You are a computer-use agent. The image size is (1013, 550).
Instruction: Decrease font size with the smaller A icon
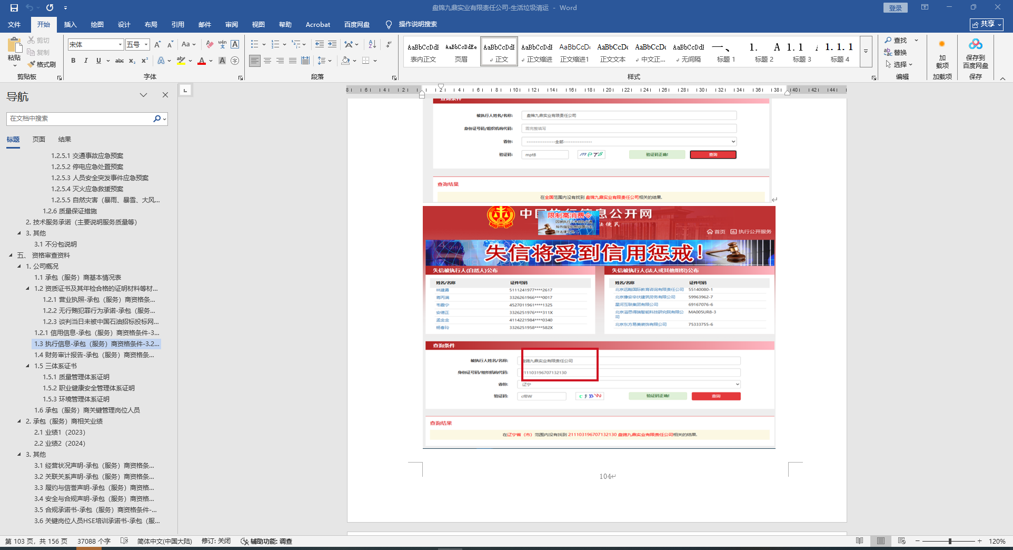click(170, 45)
